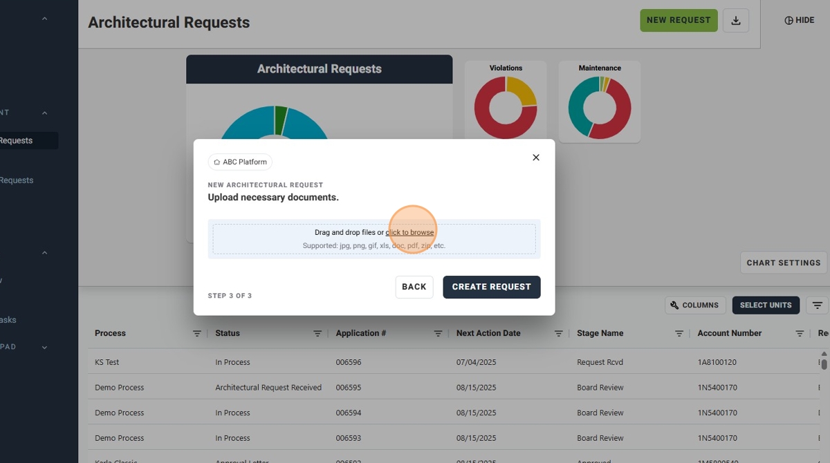Click 'Architectural Request Received' status cell
The image size is (830, 463).
click(268, 388)
